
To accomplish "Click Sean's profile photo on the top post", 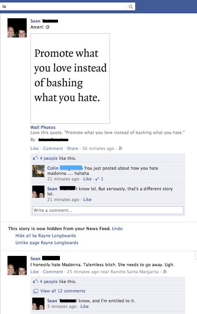I will [x=17, y=28].
